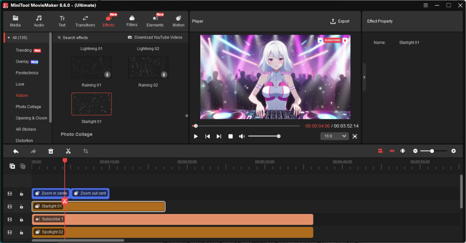Click the player volume slider
The width and height of the screenshot is (466, 243).
[263, 136]
